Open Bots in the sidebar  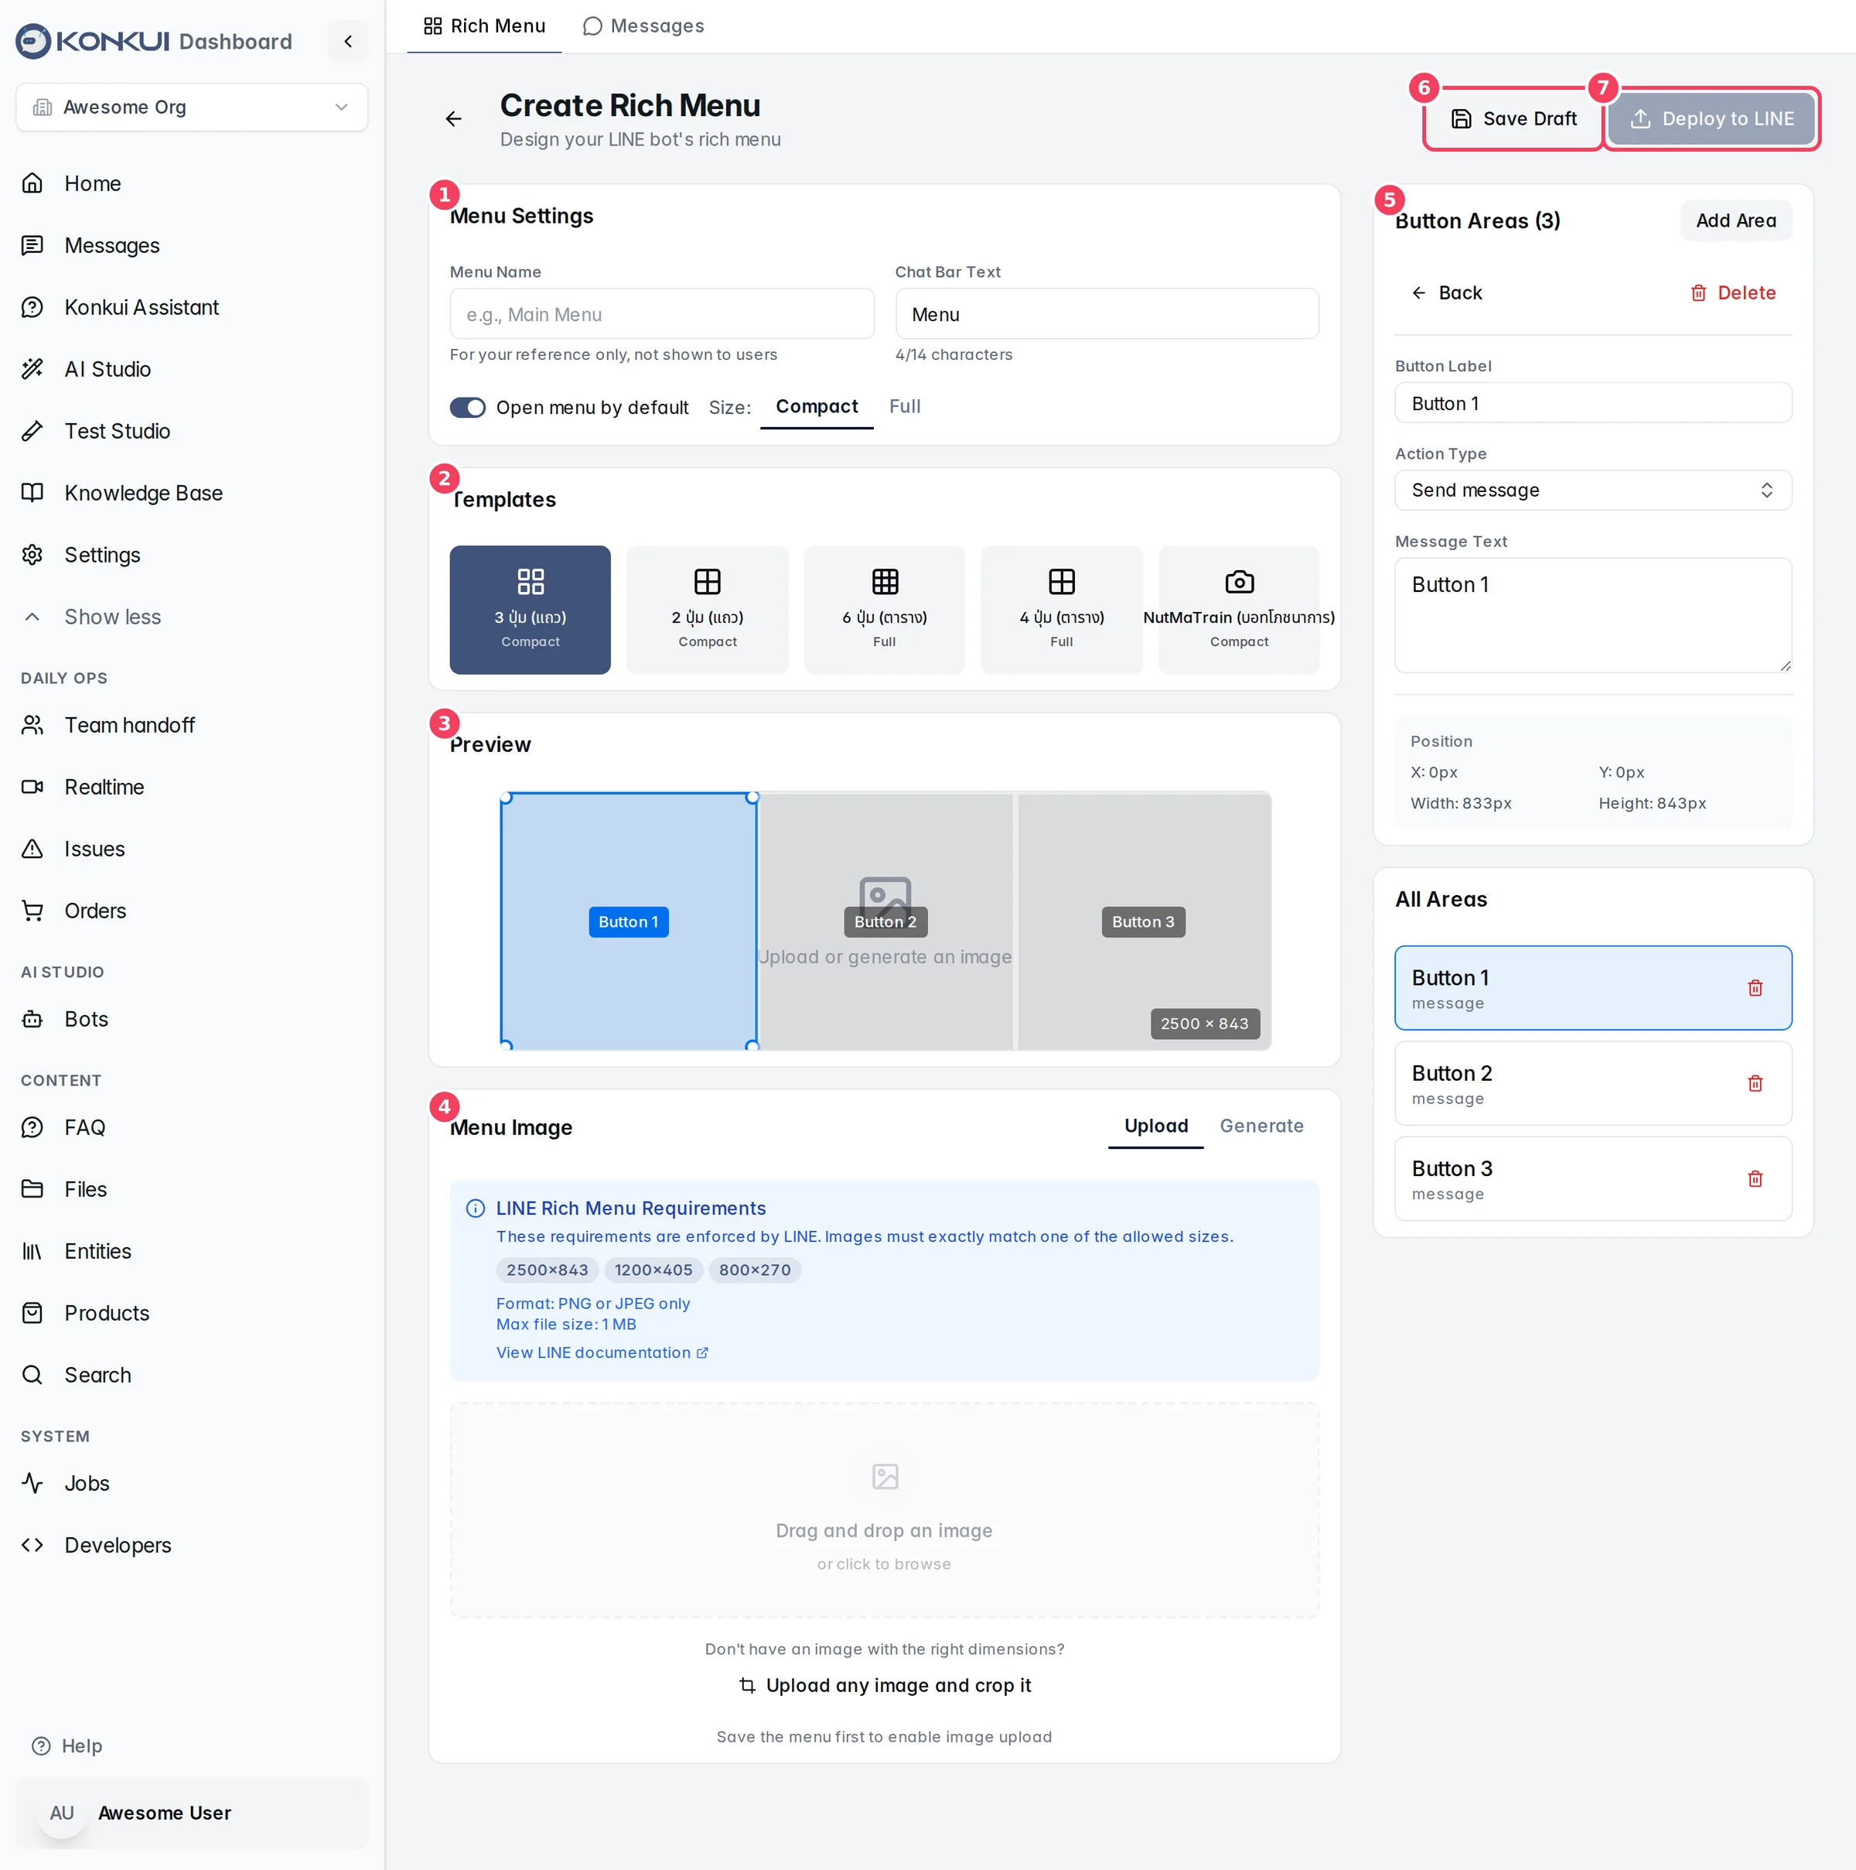[x=192, y=1019]
